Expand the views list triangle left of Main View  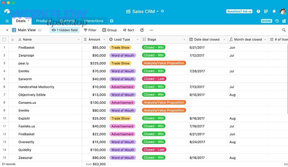[x=7, y=30]
